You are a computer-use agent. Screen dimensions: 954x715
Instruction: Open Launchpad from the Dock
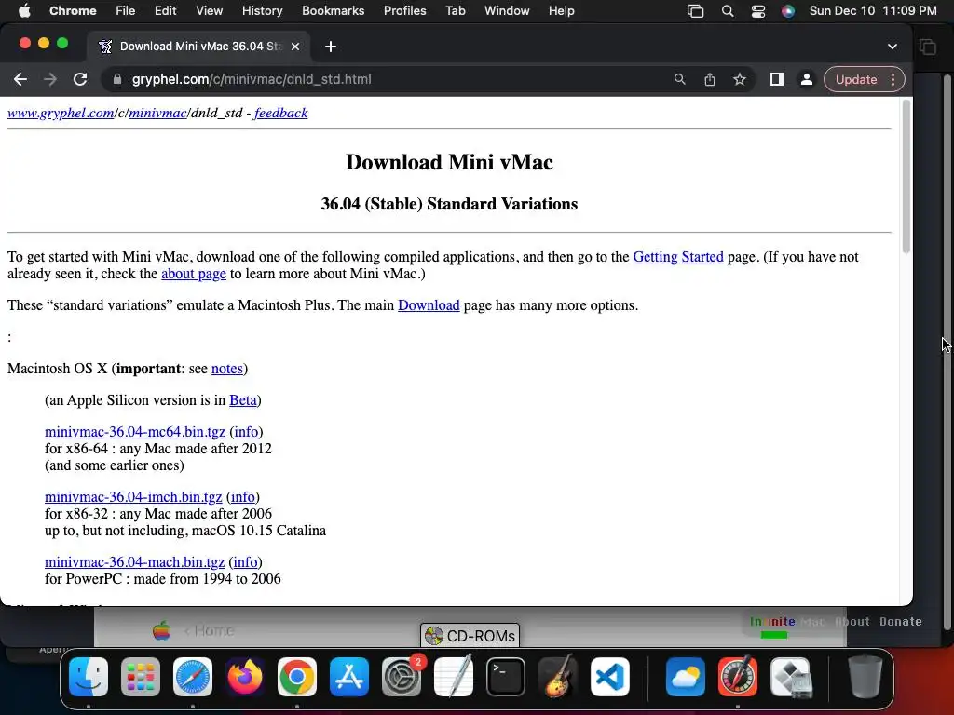tap(141, 677)
